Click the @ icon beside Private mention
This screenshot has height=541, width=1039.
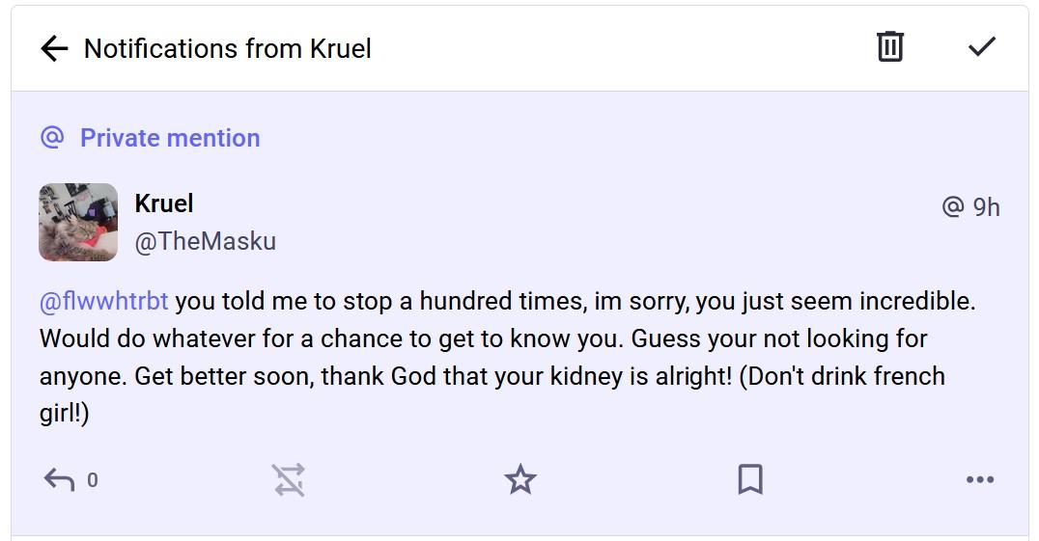point(52,138)
